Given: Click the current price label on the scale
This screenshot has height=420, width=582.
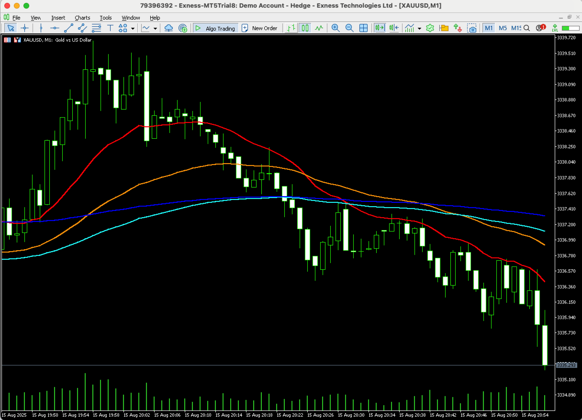Looking at the screenshot, I should [x=566, y=365].
